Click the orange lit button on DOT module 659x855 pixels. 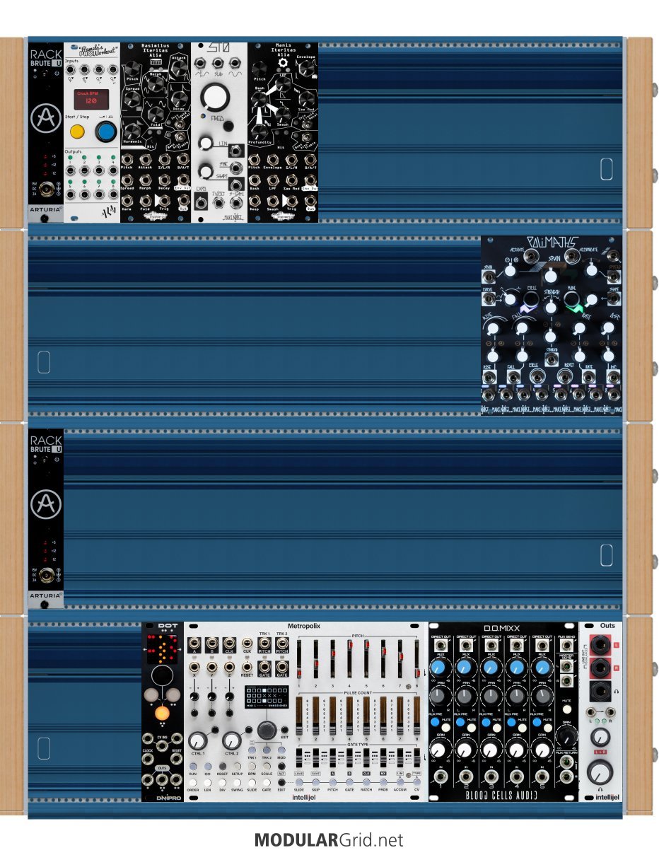click(162, 712)
